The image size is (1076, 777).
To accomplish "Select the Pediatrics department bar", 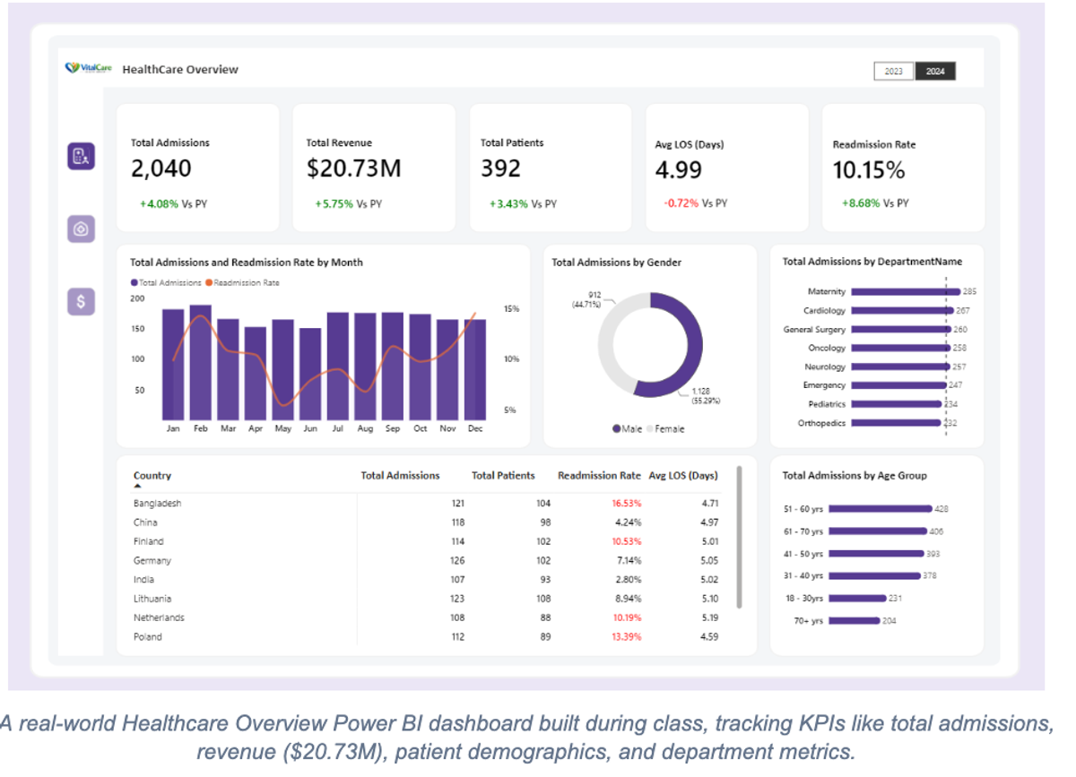I will tap(897, 403).
